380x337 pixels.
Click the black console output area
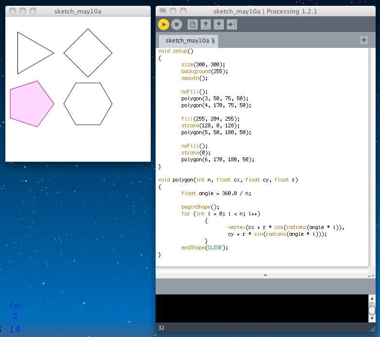pos(262,308)
